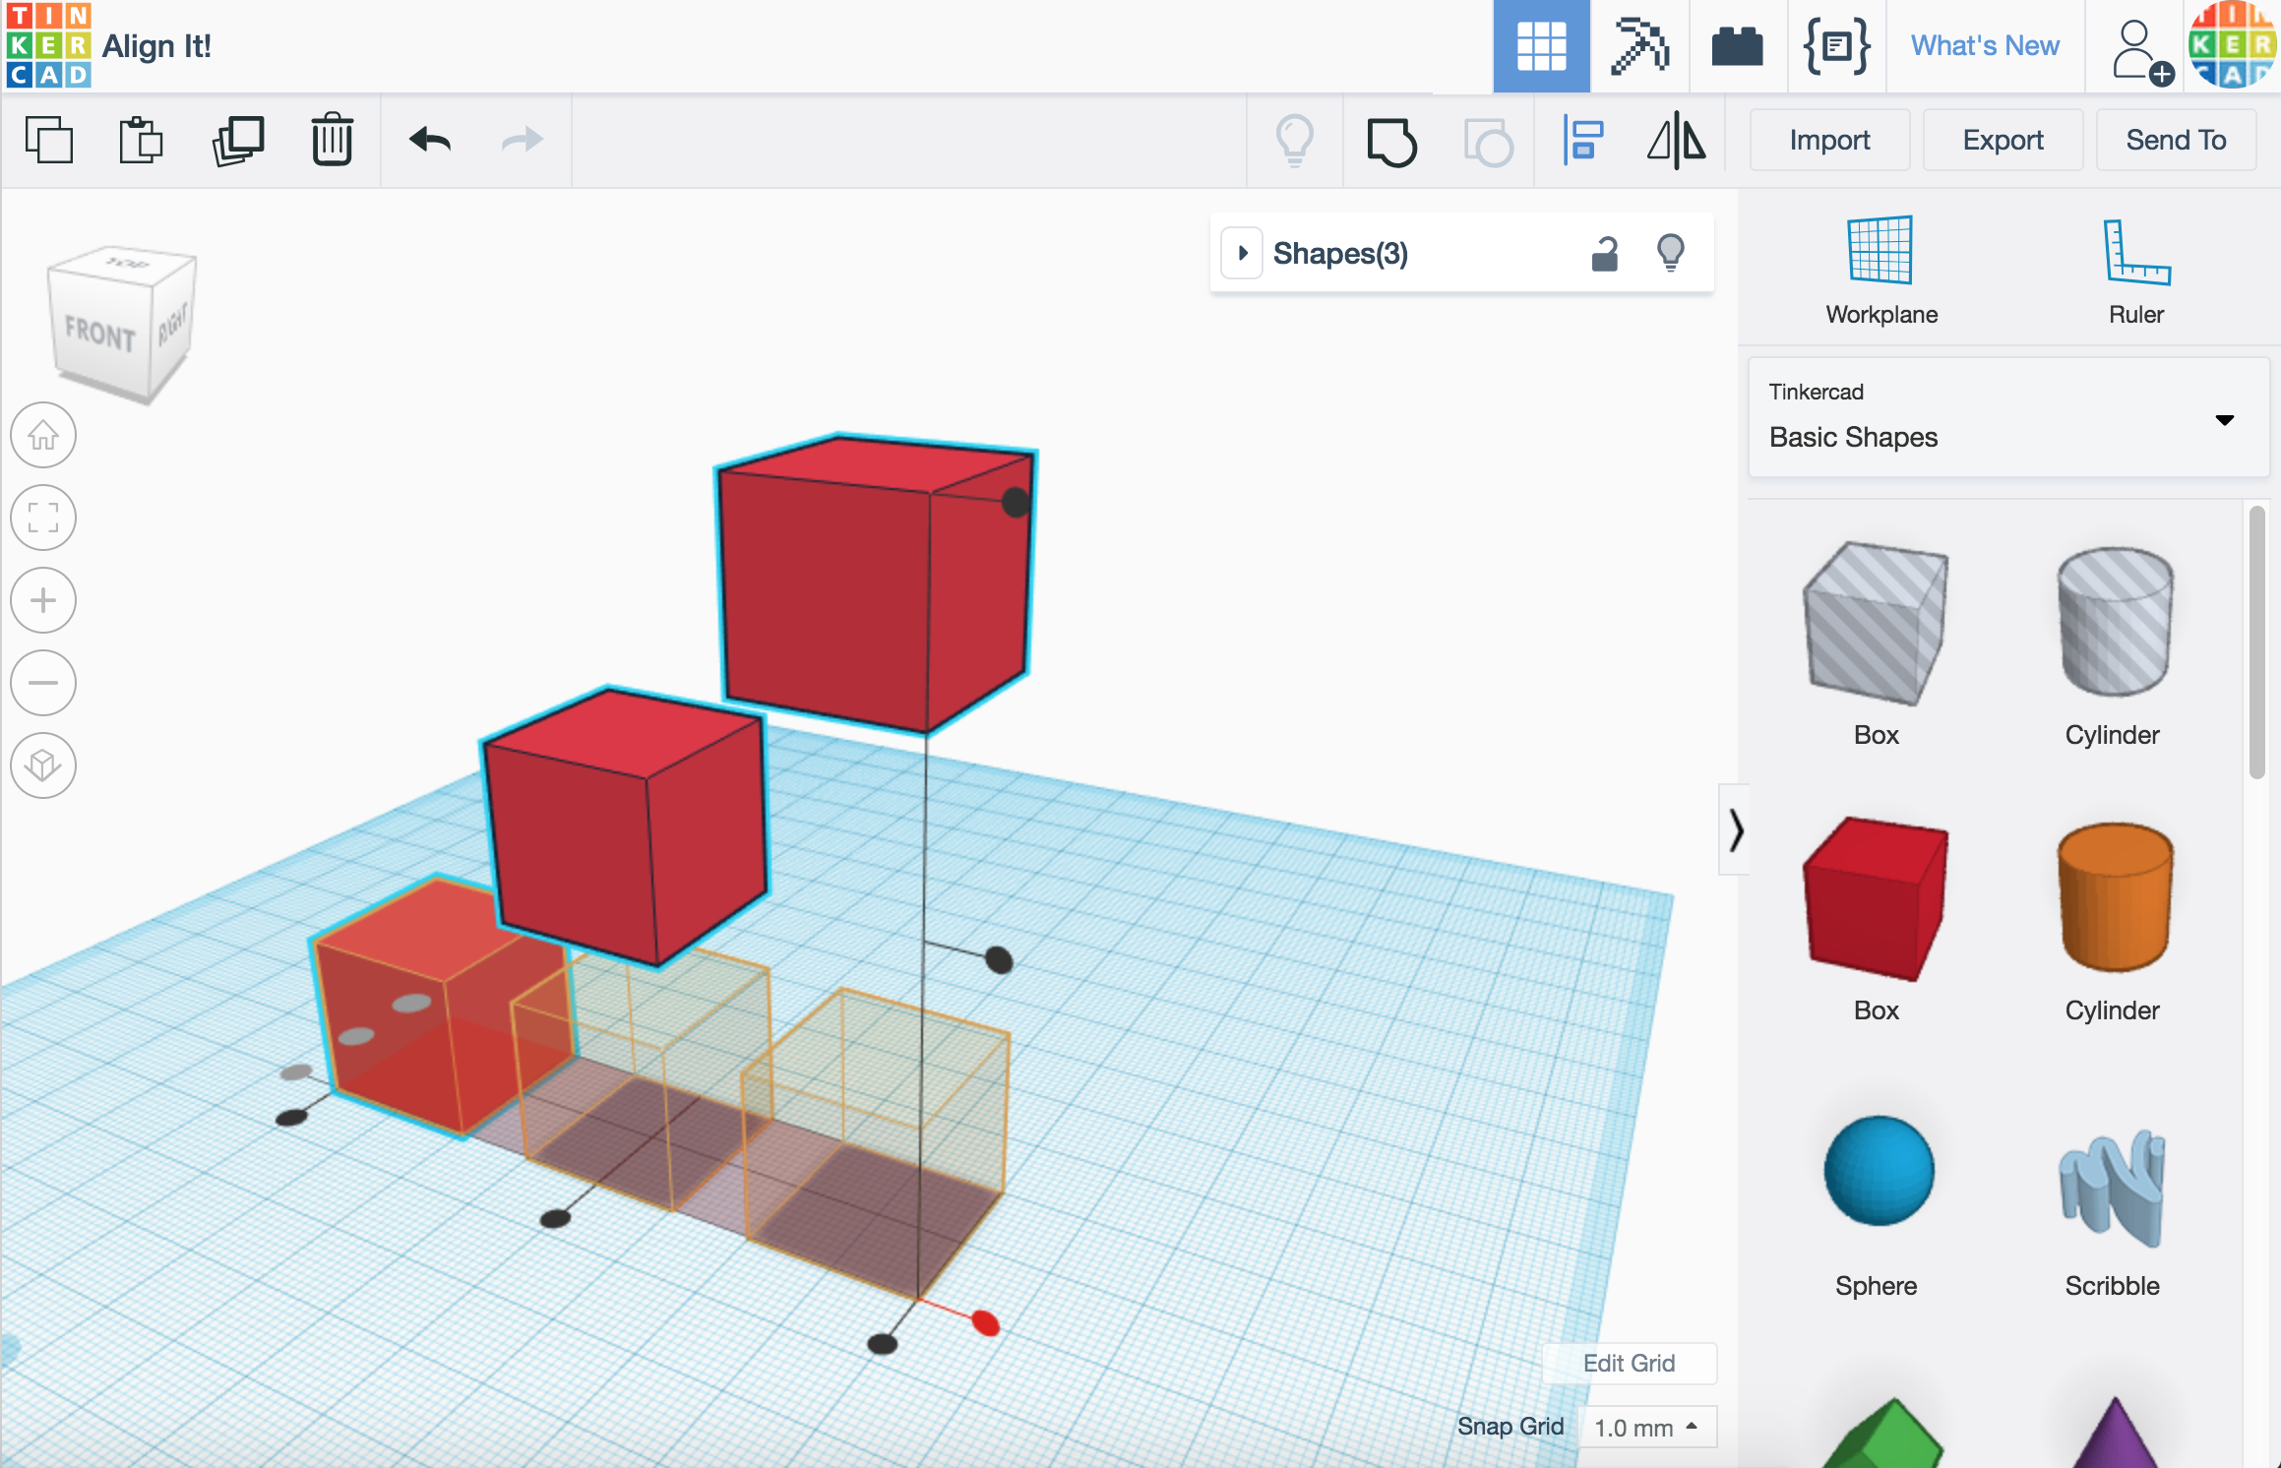Click the Duplicate icon

click(238, 140)
